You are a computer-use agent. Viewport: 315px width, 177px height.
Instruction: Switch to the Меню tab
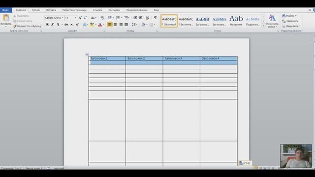[36, 10]
